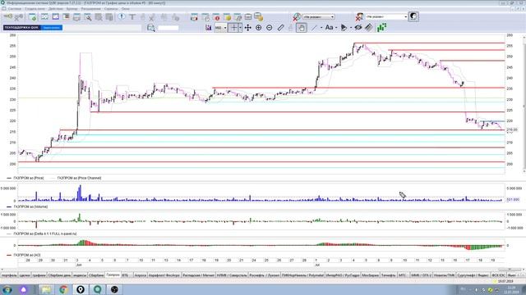Click the ГАЗПРОМ ао [Volume] legend label
This screenshot has width=526, height=295.
[x=30, y=206]
